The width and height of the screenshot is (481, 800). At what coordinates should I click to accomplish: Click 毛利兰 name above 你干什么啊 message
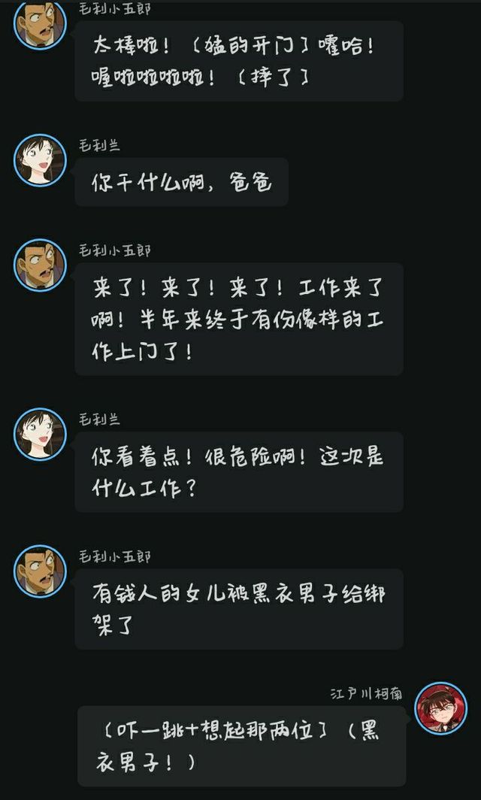pos(99,145)
